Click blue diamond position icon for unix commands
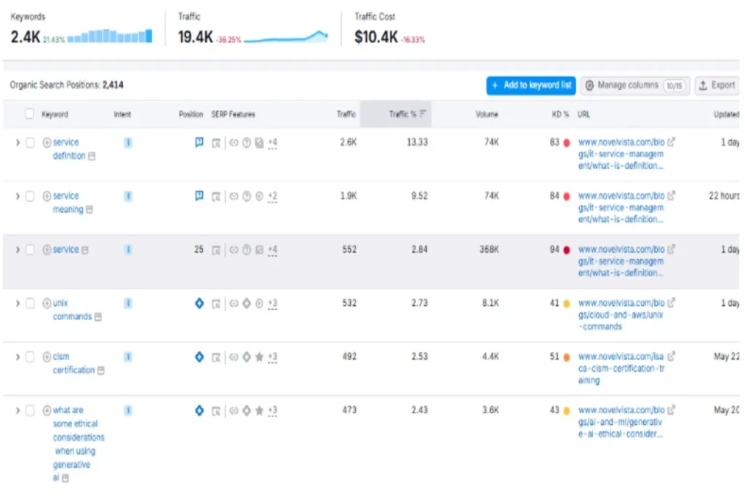This screenshot has width=745, height=497. tap(199, 303)
